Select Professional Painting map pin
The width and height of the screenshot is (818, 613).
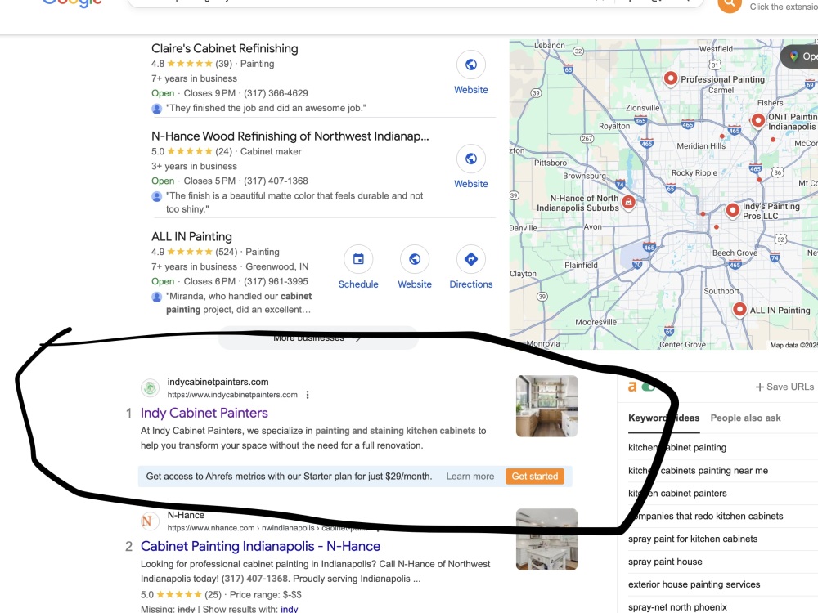click(x=671, y=78)
